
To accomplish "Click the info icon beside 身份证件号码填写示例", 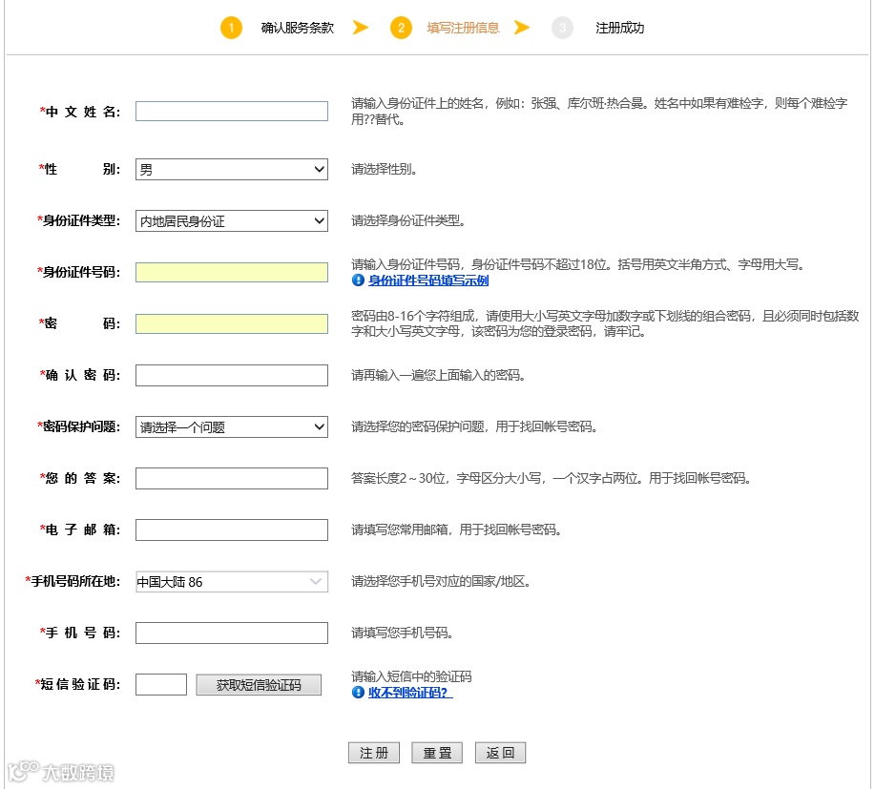I will point(358,280).
